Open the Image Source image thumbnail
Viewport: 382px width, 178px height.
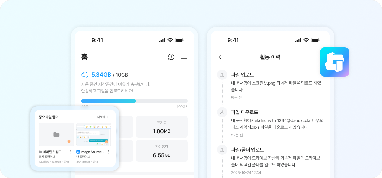[94, 134]
